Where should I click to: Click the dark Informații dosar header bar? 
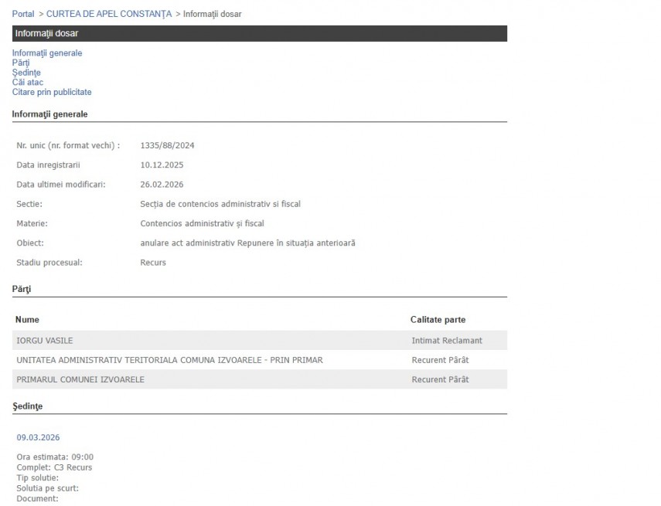[x=259, y=33]
